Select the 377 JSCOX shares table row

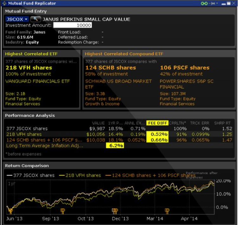coord(119,129)
